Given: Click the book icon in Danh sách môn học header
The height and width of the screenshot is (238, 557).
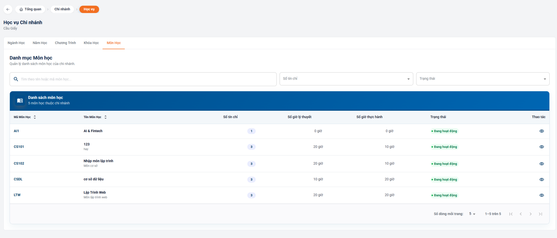Looking at the screenshot, I should click(x=20, y=100).
